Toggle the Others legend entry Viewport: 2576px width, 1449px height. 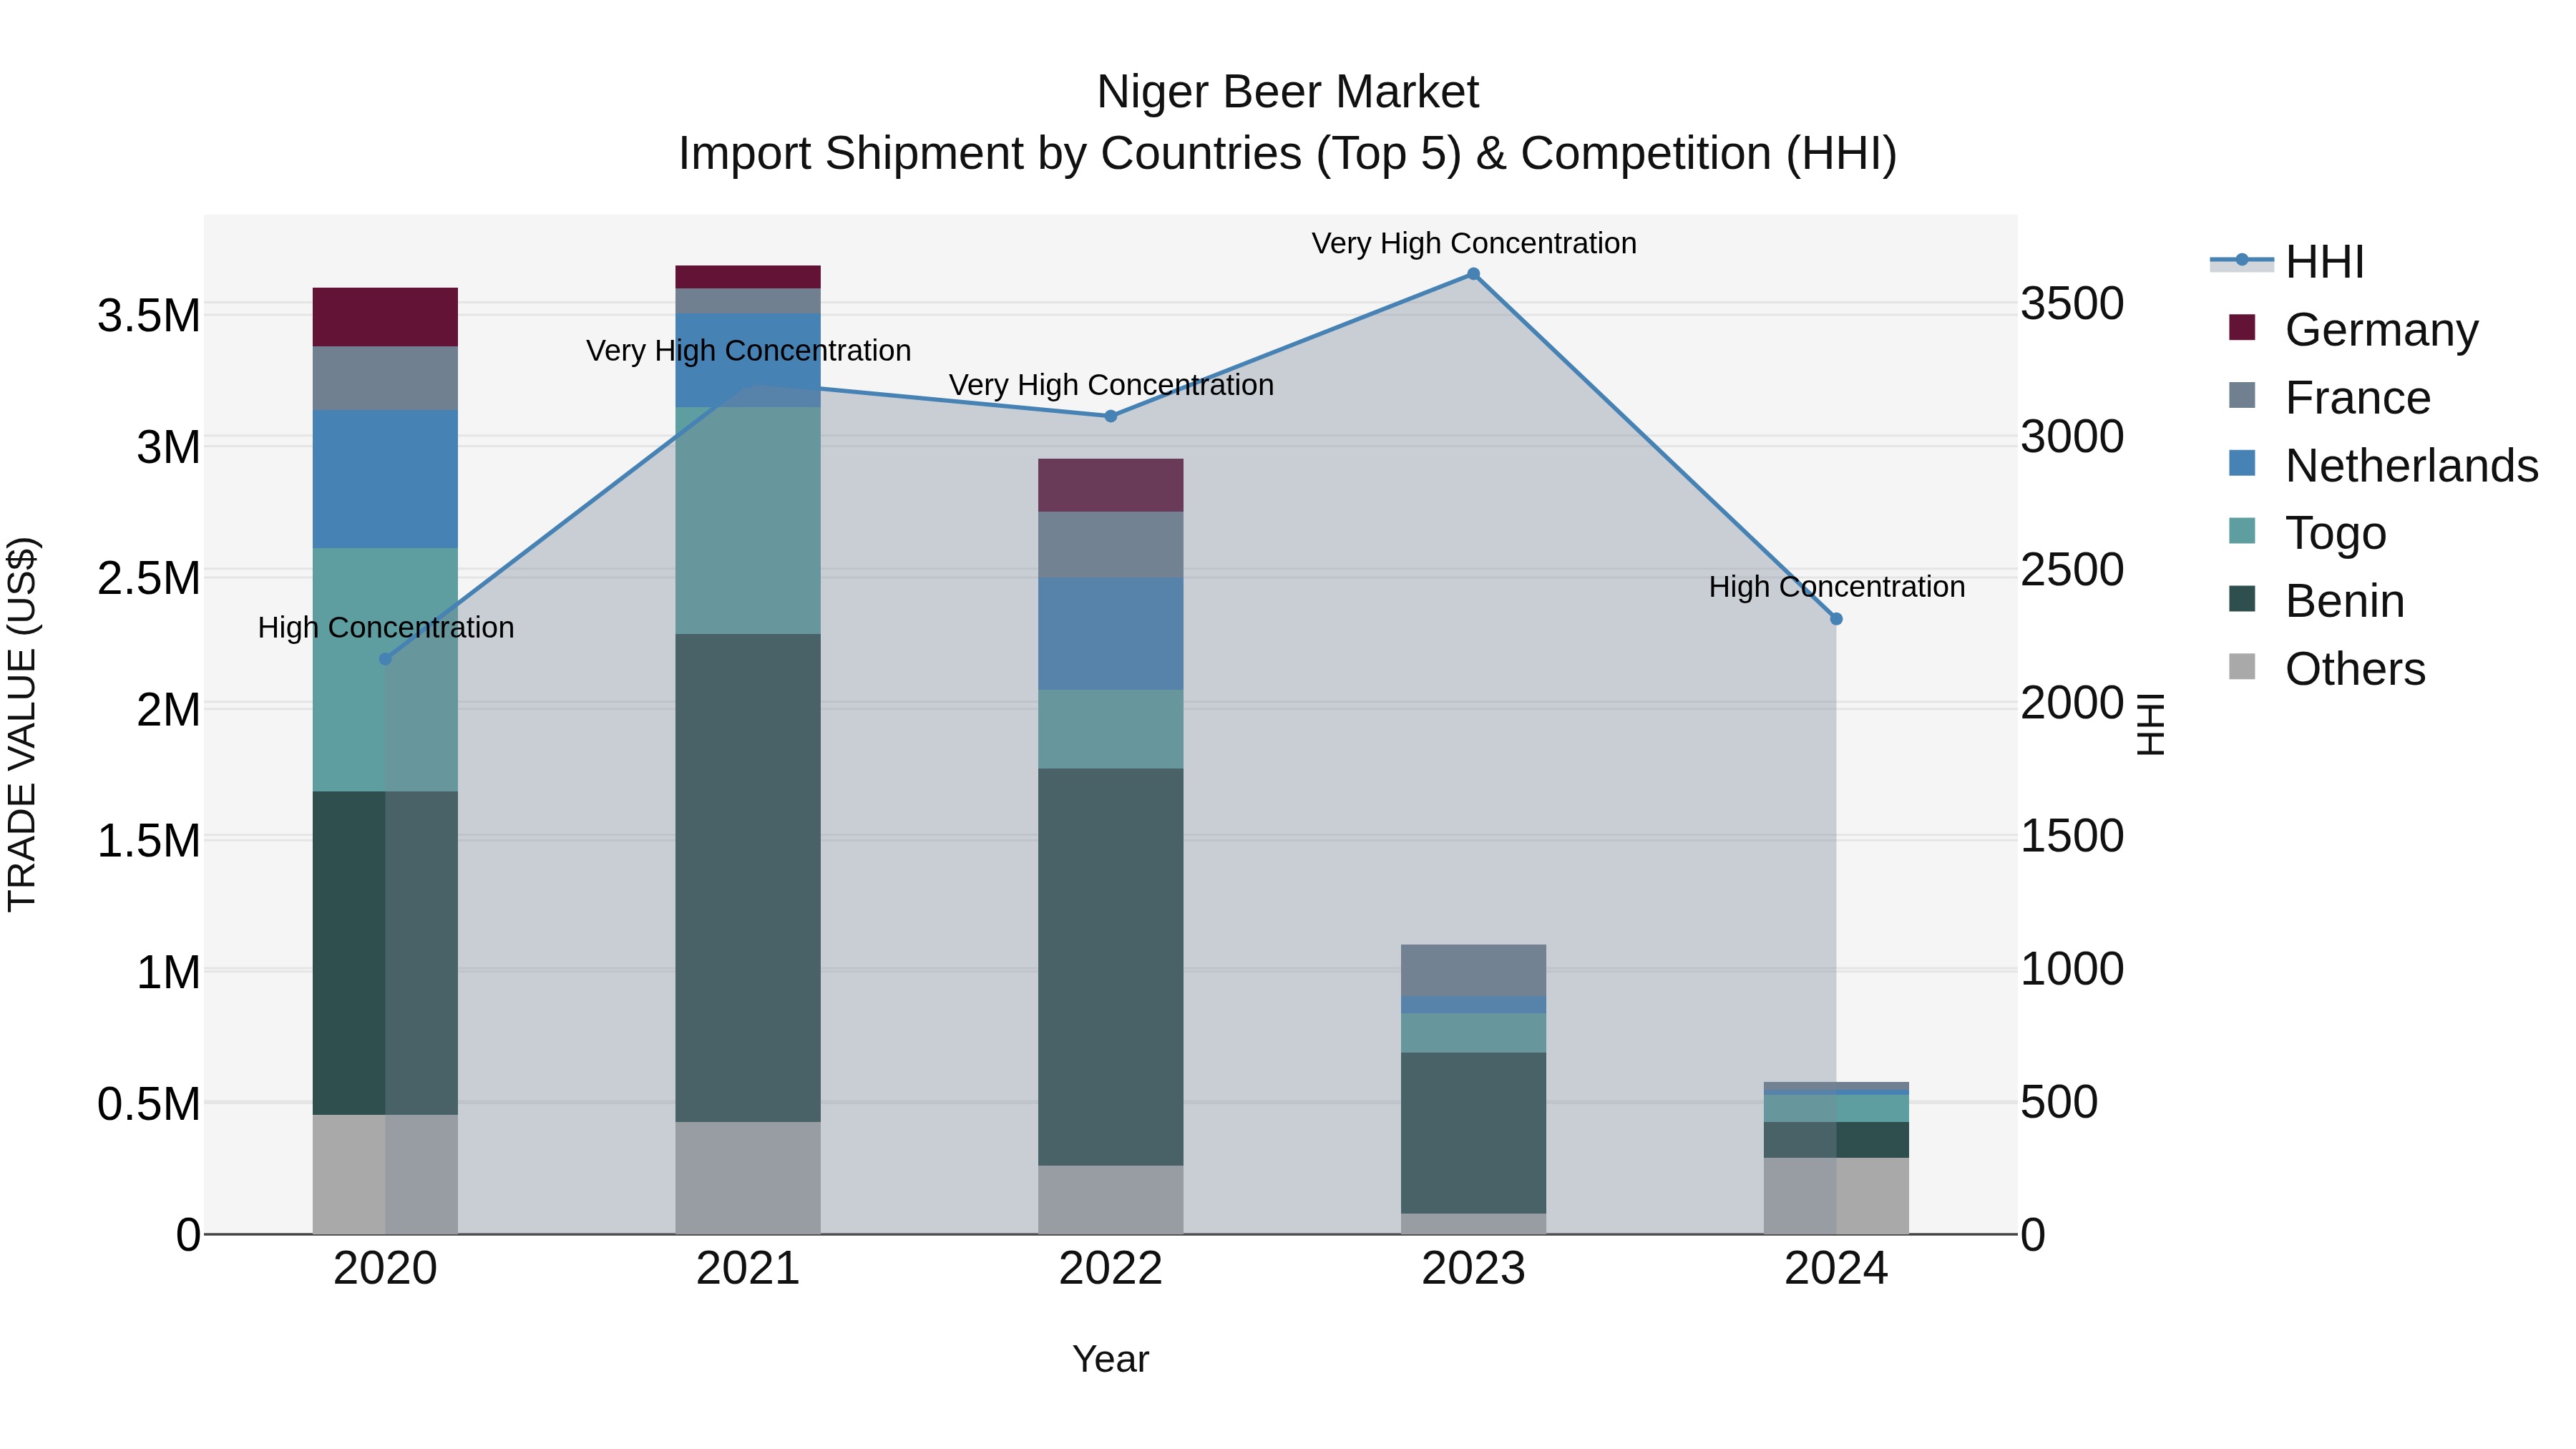coord(2328,669)
